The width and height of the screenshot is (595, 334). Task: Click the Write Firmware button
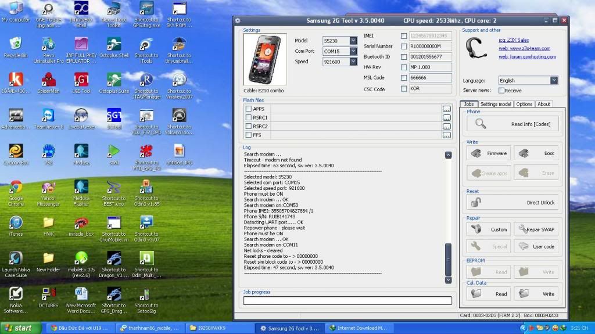coord(489,153)
